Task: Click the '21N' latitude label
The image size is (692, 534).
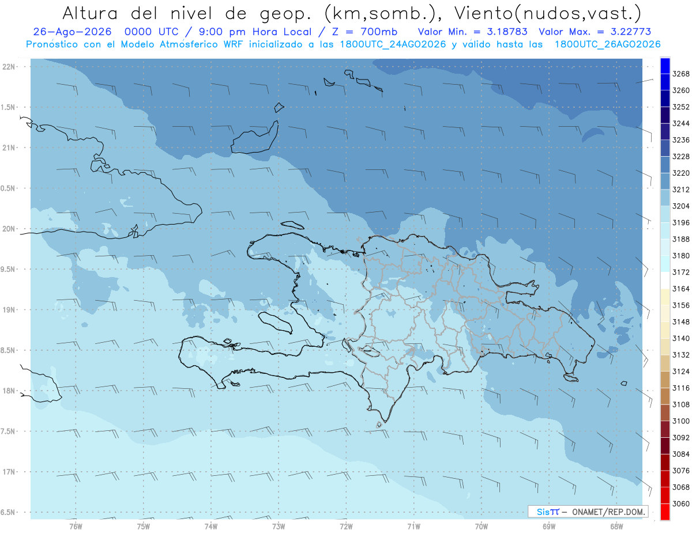Action: [9, 148]
